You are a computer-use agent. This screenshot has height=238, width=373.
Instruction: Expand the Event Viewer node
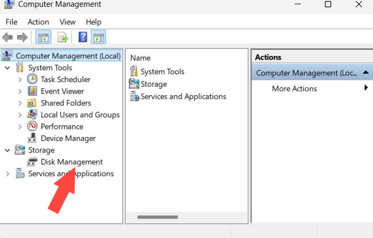coord(20,92)
